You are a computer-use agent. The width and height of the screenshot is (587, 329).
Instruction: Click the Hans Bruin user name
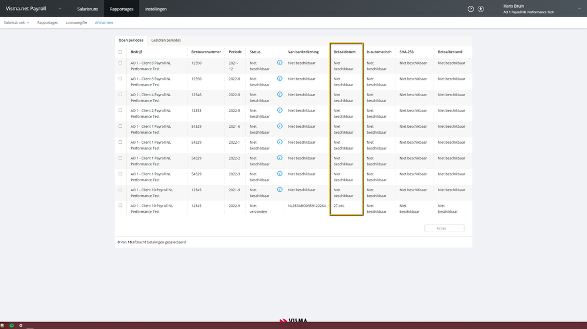click(x=514, y=6)
